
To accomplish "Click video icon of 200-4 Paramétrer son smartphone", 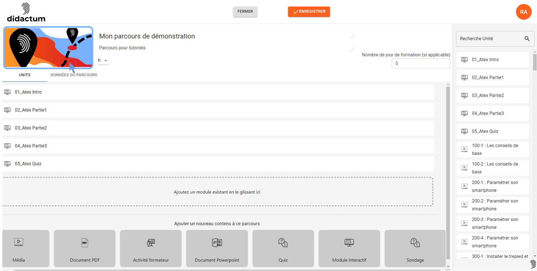I will click(x=465, y=242).
